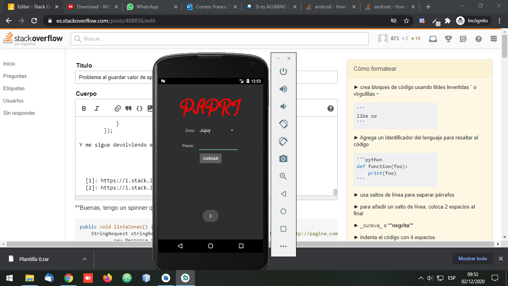Go back in browser history
Image resolution: width=508 pixels, height=286 pixels.
[9, 21]
